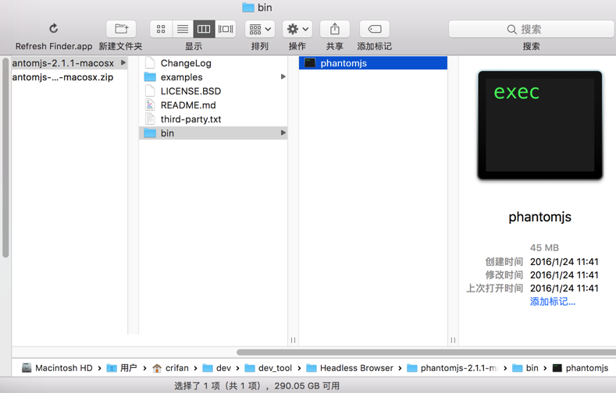Click the left vertical scrollbar thumb

pyautogui.click(x=5, y=158)
